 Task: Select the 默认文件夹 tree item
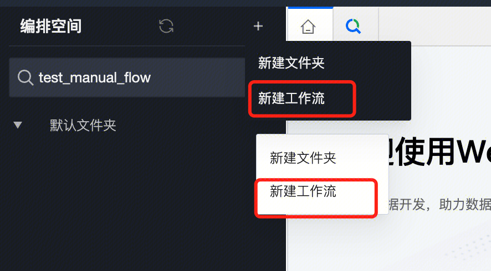tap(83, 126)
